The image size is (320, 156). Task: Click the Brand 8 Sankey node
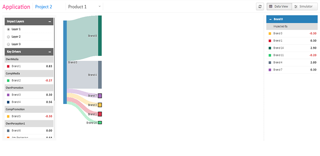100,35
